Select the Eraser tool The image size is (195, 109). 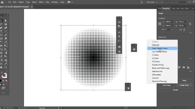click(x=5, y=38)
